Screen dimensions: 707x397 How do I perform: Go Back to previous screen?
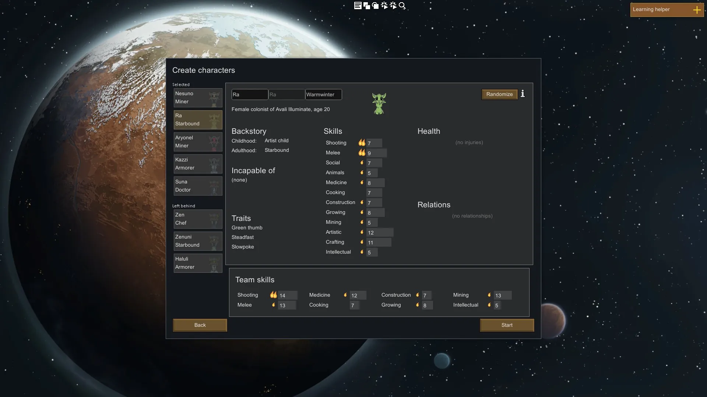(x=200, y=325)
